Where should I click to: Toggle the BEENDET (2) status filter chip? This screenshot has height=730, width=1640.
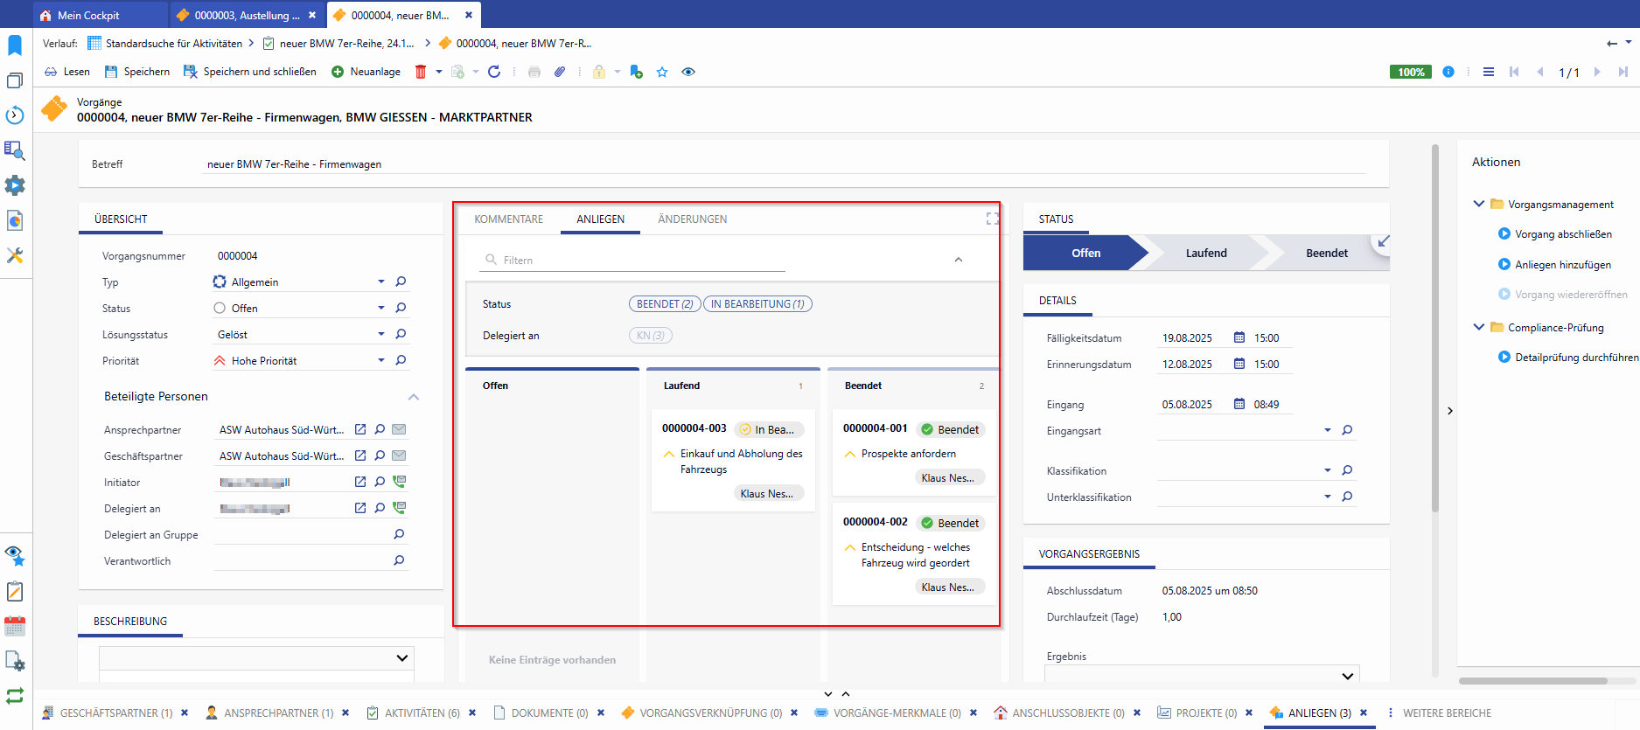[665, 304]
